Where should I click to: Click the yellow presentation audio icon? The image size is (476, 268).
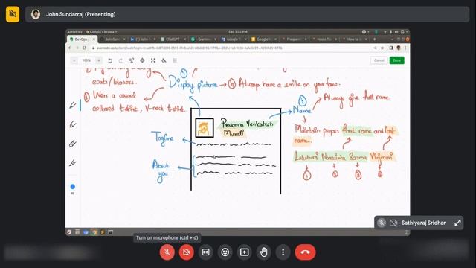[x=13, y=14]
